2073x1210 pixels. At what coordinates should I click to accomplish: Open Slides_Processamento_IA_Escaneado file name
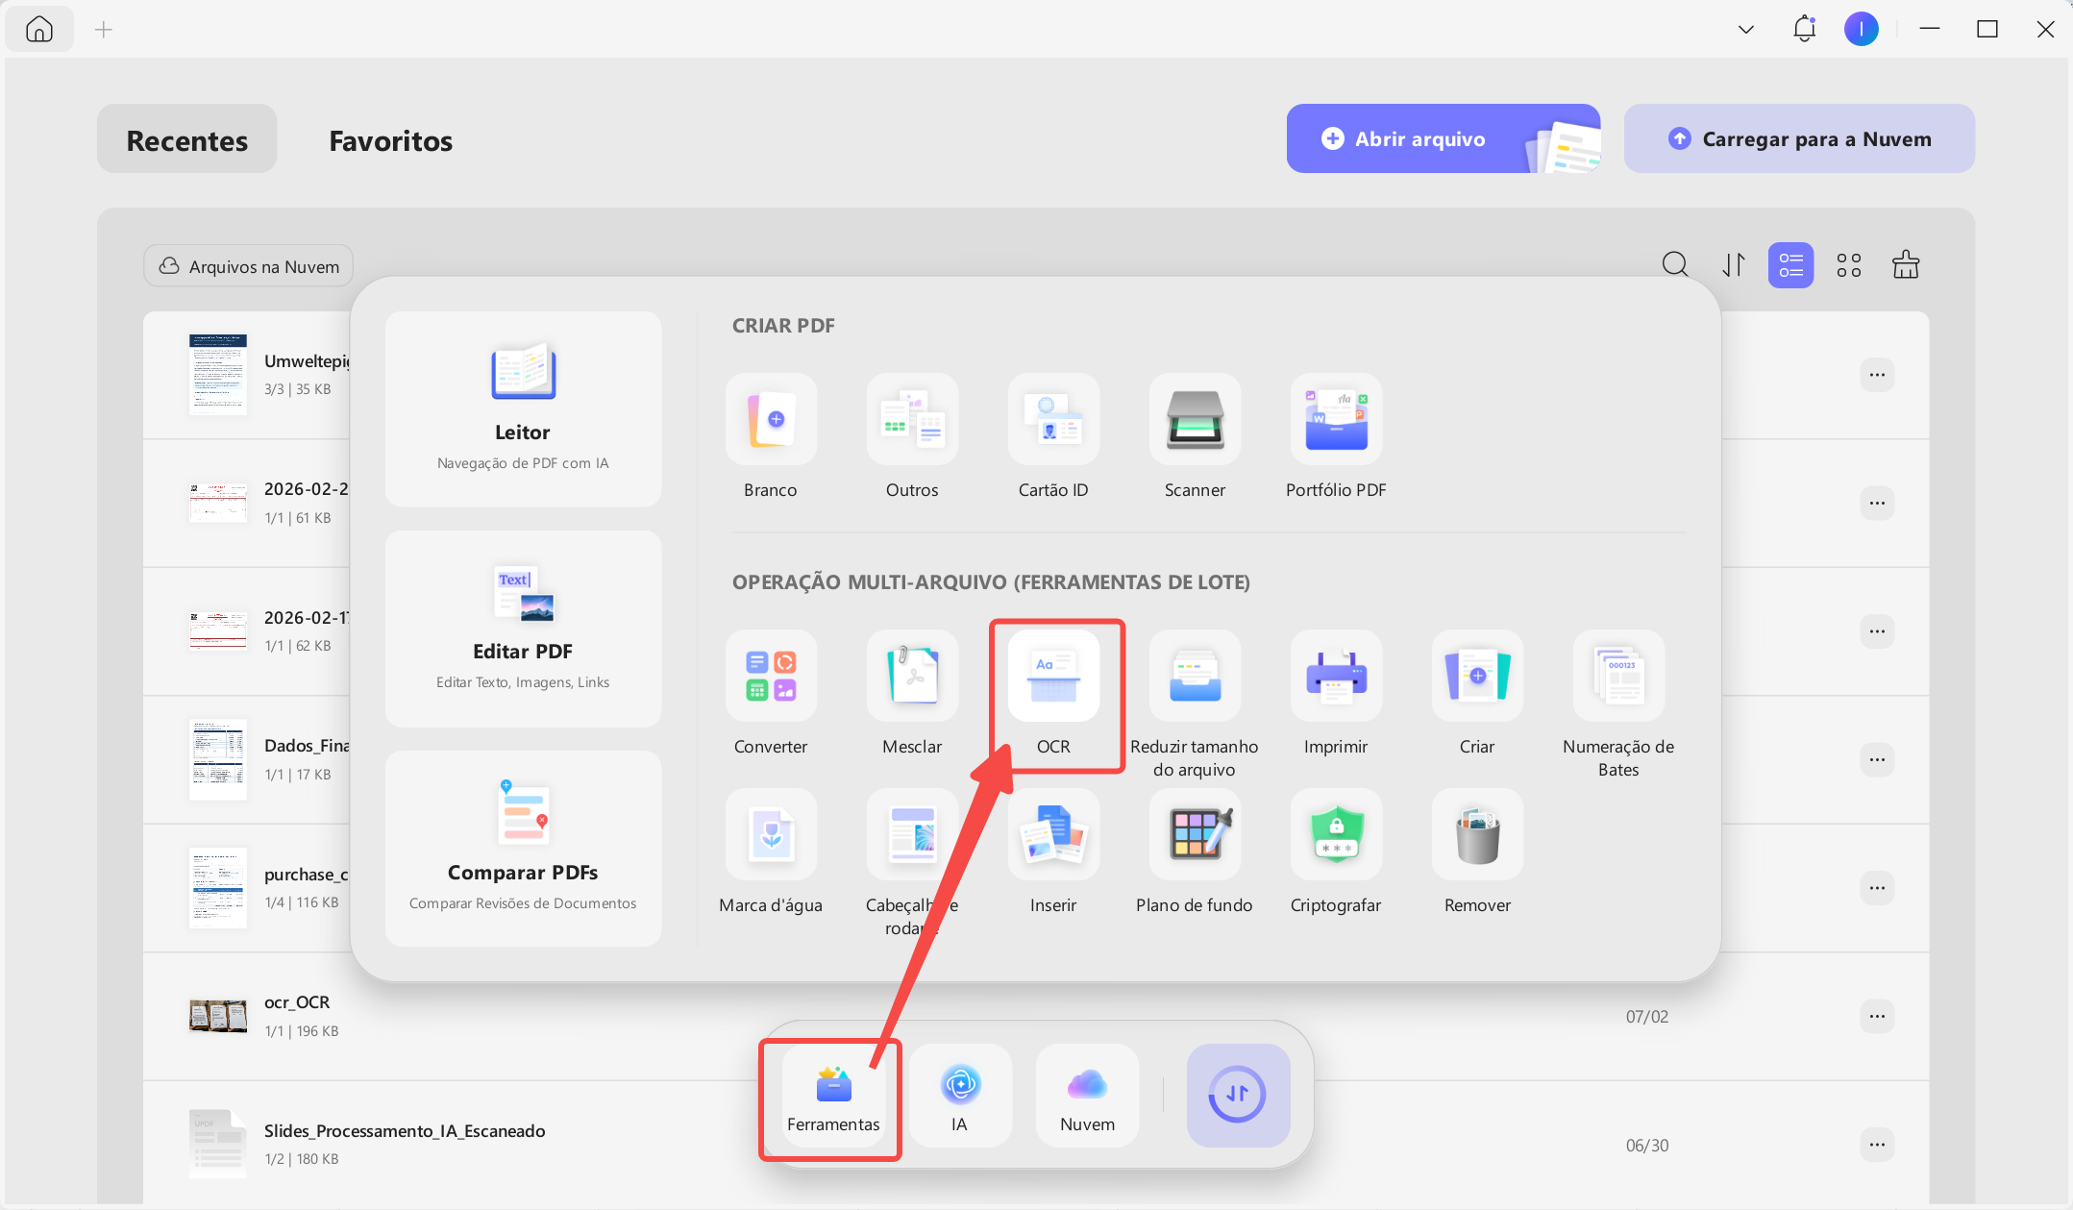pos(405,1131)
